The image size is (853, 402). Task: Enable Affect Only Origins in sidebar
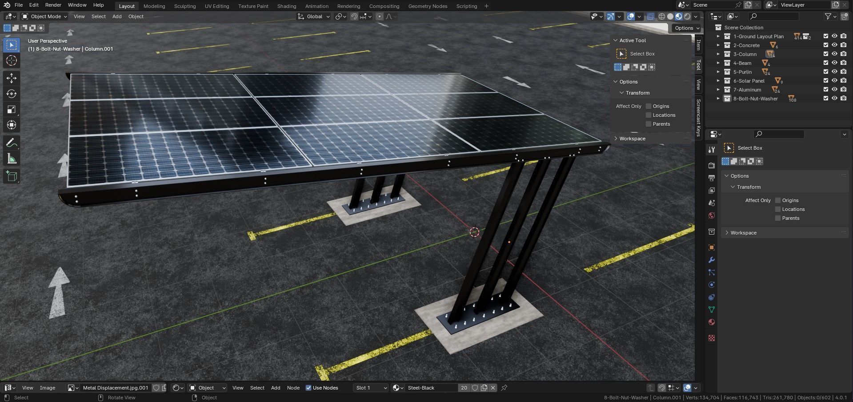pyautogui.click(x=649, y=106)
